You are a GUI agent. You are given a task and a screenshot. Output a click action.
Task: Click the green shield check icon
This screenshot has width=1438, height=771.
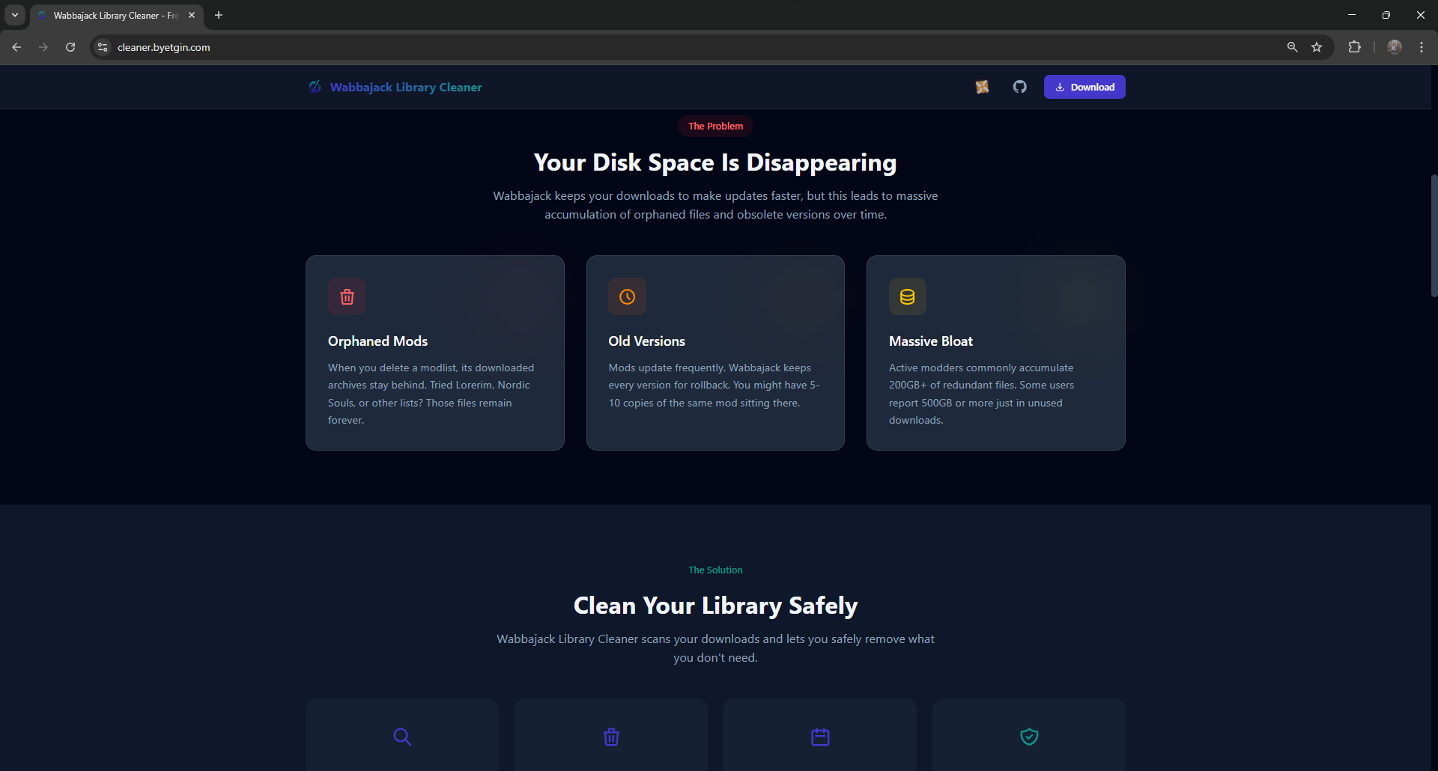click(x=1029, y=737)
